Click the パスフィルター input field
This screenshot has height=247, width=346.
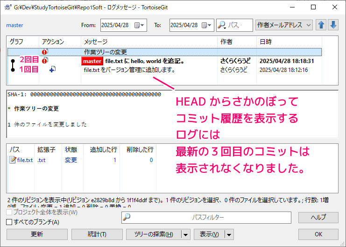point(206,218)
